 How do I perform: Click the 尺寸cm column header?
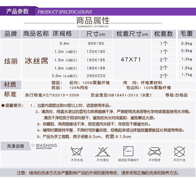[96, 34]
